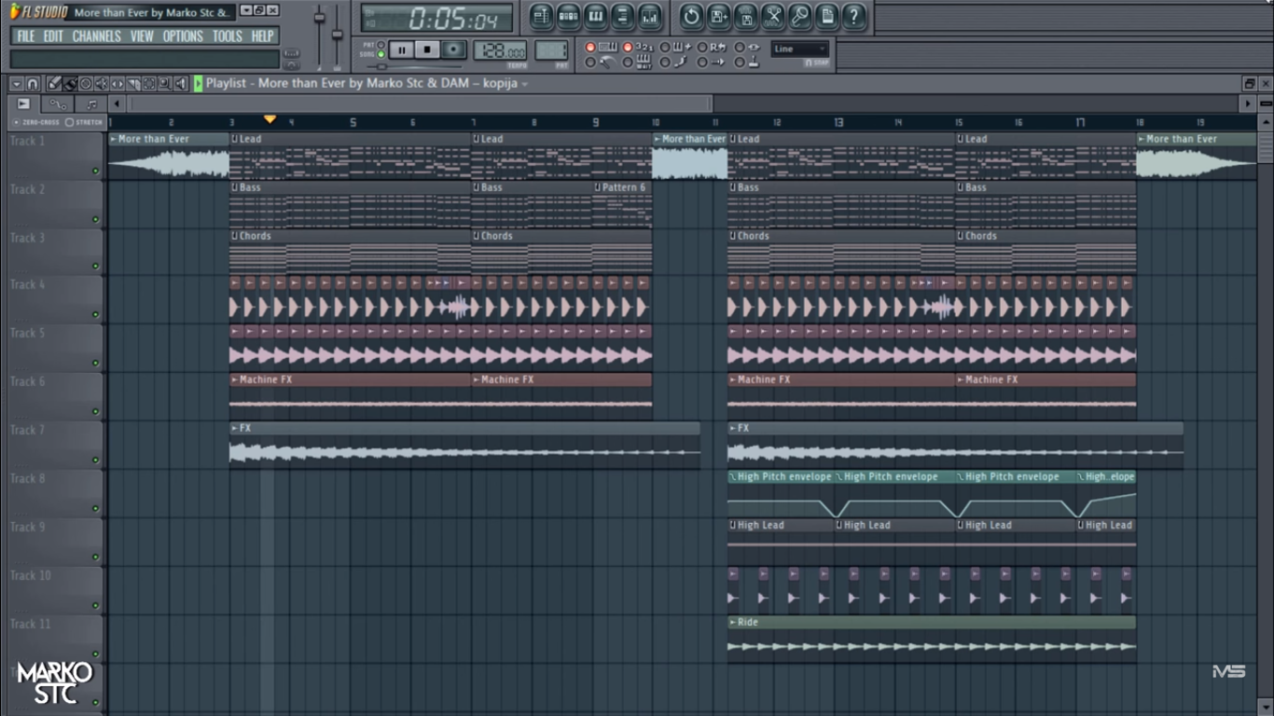Select the Paint brush tool in Playlist
Screen dimensions: 1274x716
(x=70, y=84)
